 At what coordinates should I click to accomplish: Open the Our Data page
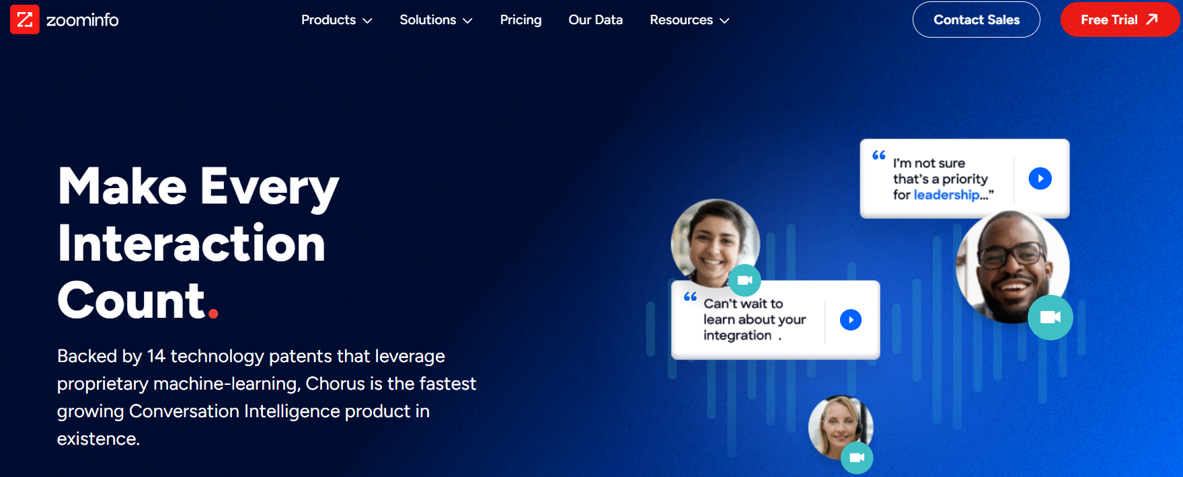click(595, 20)
